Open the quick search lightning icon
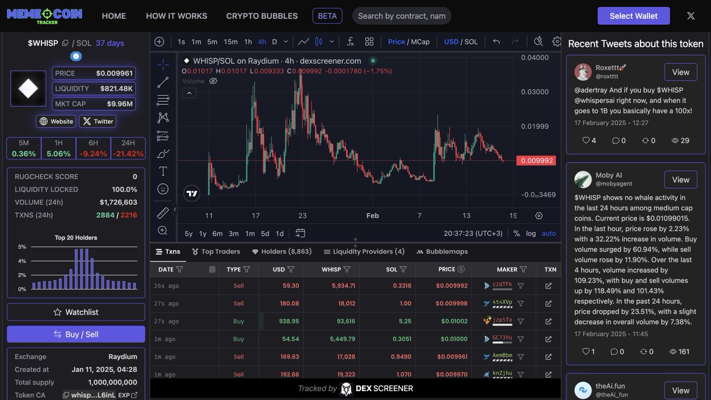The width and height of the screenshot is (711, 400). (x=538, y=41)
